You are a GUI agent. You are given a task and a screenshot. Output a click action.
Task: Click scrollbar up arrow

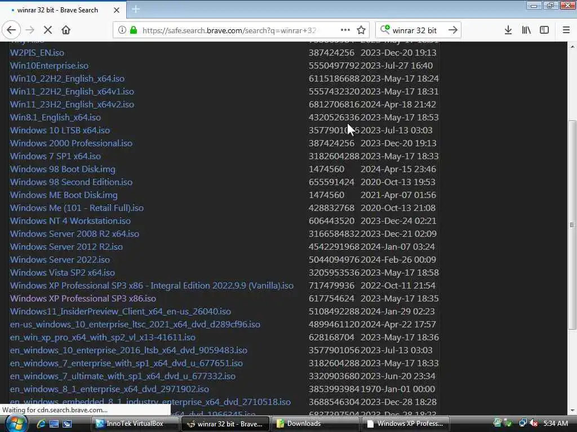(572, 46)
